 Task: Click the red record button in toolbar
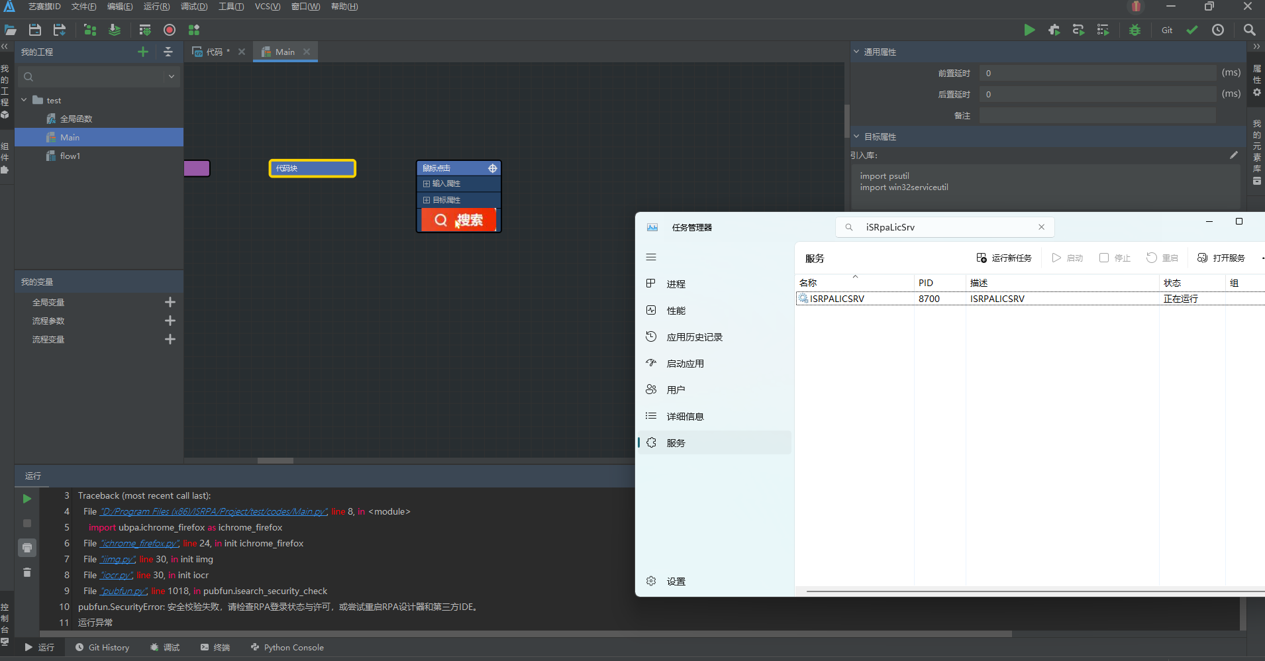[x=170, y=30]
